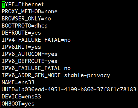Click the green cursor on TYPE line
The width and height of the screenshot is (138, 108).
(x=3, y=4)
